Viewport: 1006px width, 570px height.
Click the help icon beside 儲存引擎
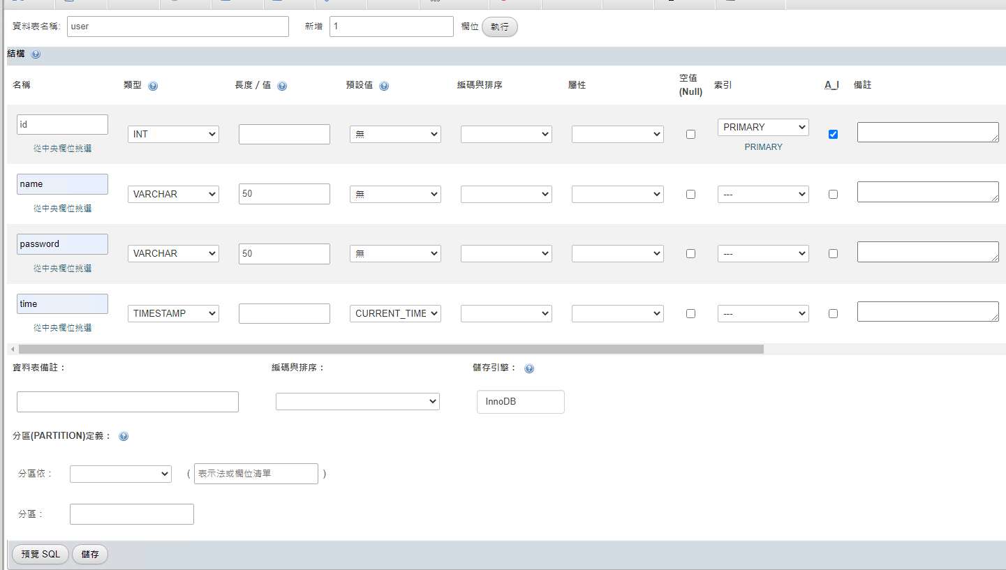tap(529, 368)
